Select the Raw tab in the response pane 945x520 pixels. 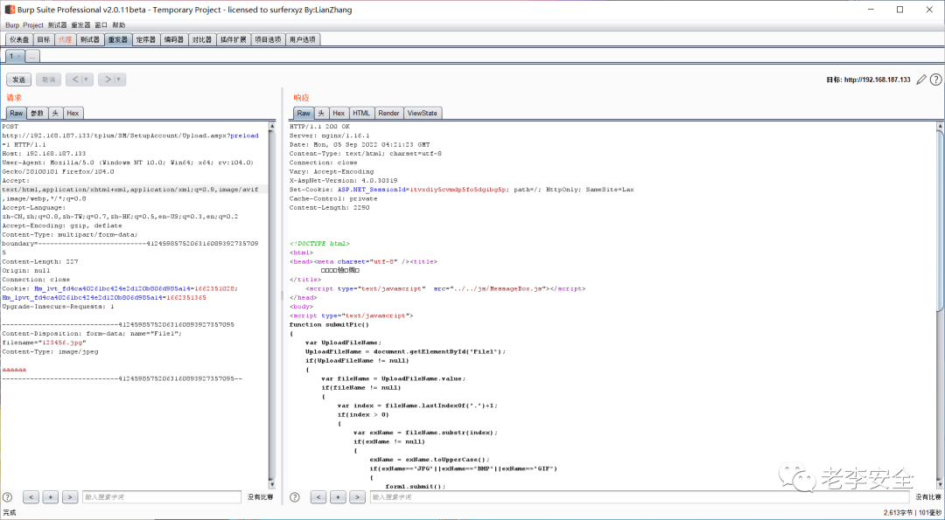[304, 113]
